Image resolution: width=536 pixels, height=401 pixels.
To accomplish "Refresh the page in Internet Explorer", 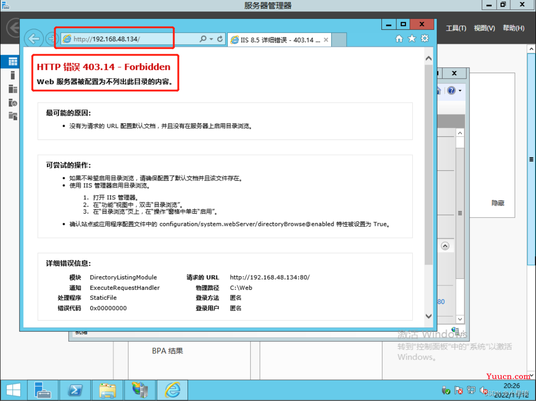I will (220, 39).
